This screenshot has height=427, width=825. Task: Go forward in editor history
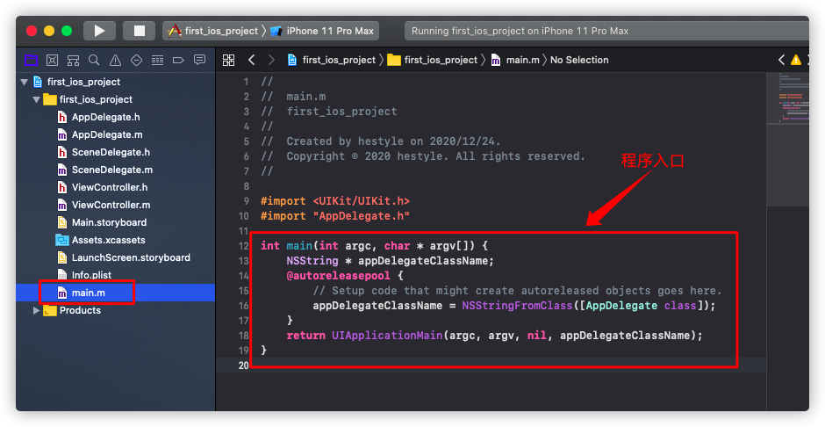coord(271,60)
